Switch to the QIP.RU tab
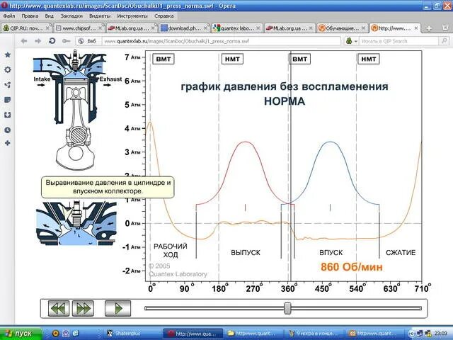 coord(26,28)
